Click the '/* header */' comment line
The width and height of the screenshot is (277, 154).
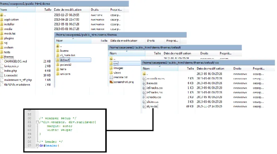point(51,142)
